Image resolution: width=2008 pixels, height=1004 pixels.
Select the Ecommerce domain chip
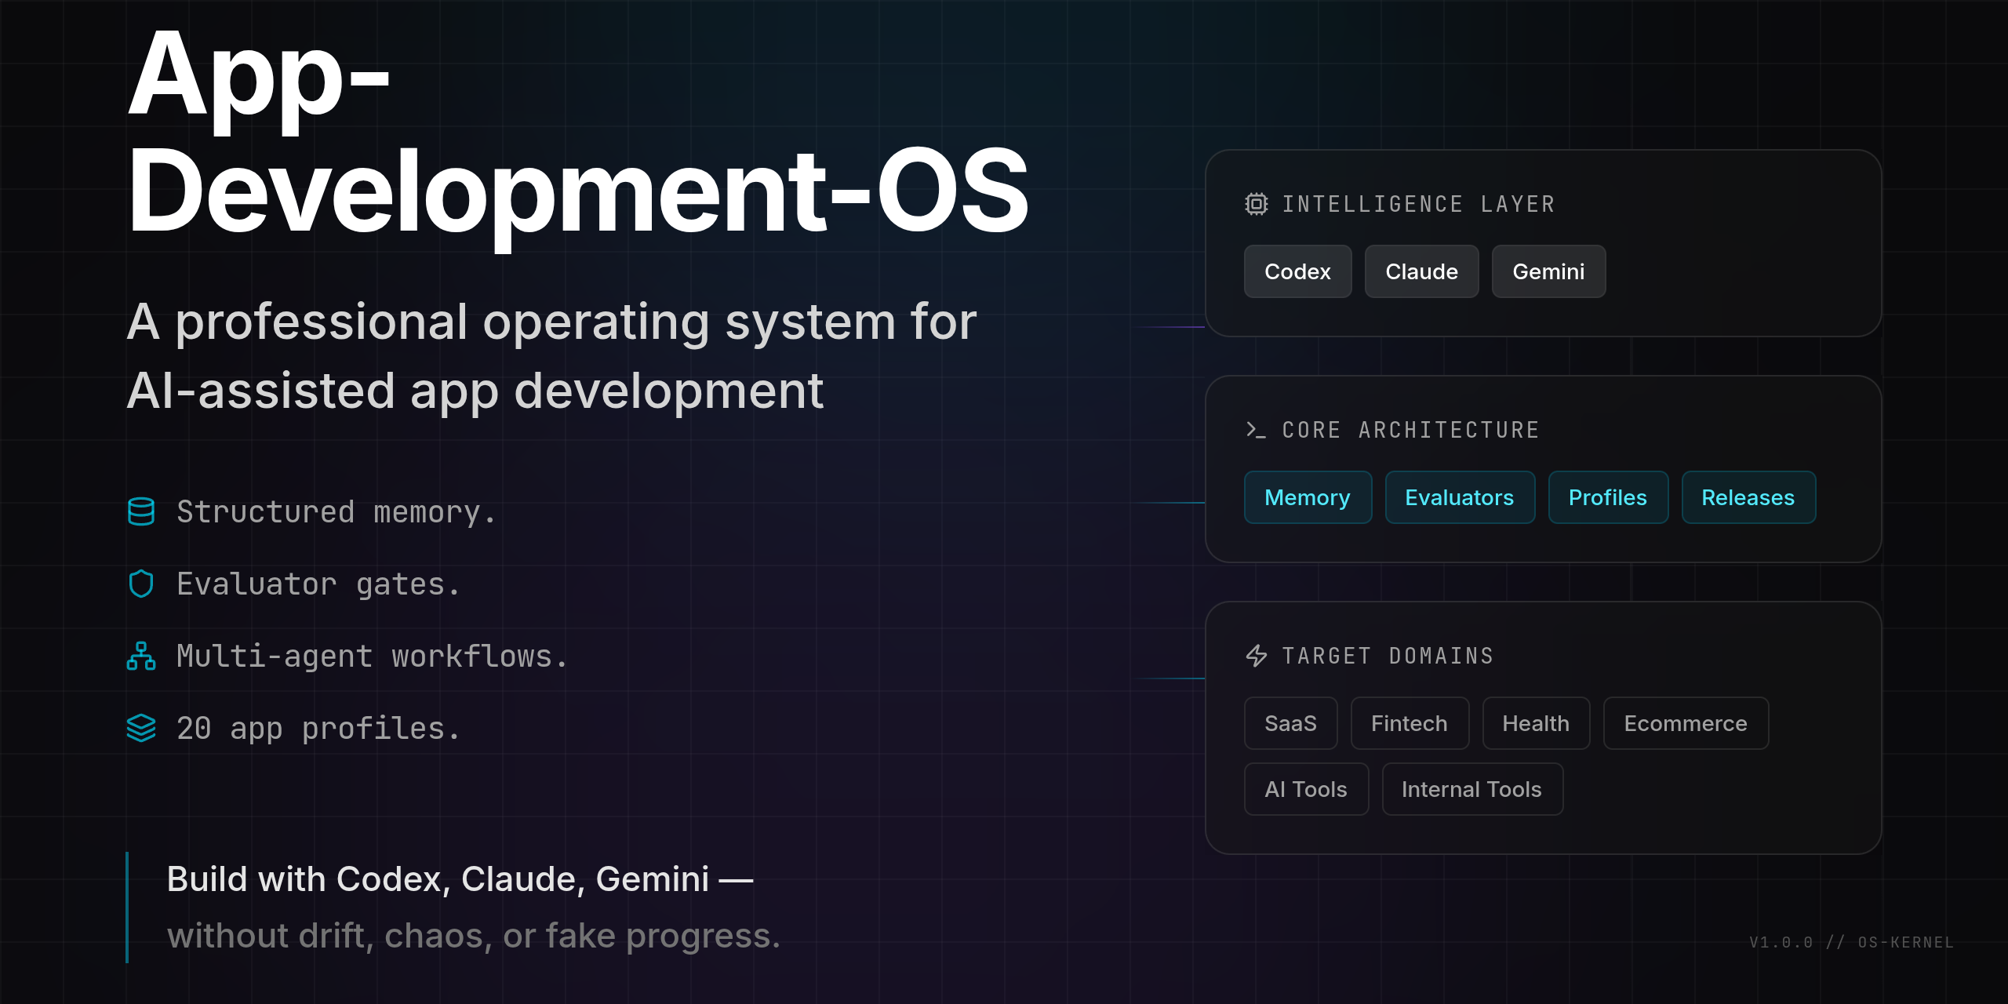click(1686, 723)
